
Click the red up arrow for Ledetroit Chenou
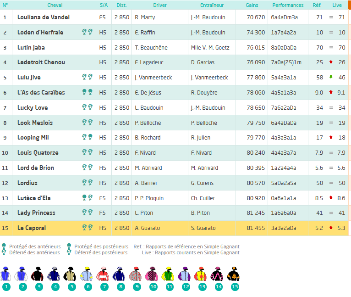[x=331, y=62]
